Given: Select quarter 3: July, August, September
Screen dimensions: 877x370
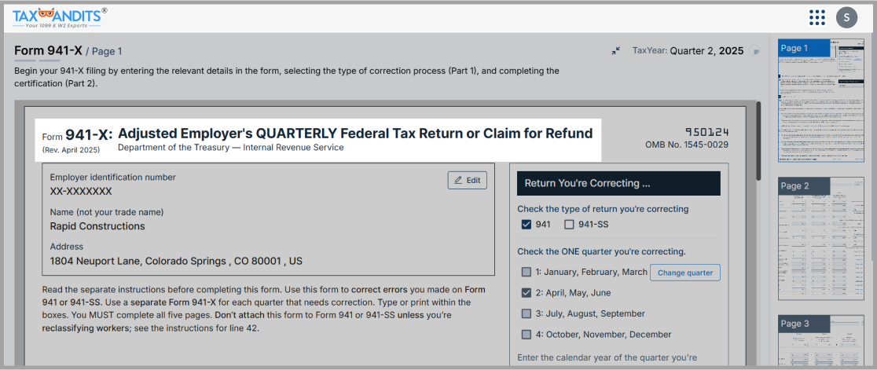Looking at the screenshot, I should click(x=527, y=313).
